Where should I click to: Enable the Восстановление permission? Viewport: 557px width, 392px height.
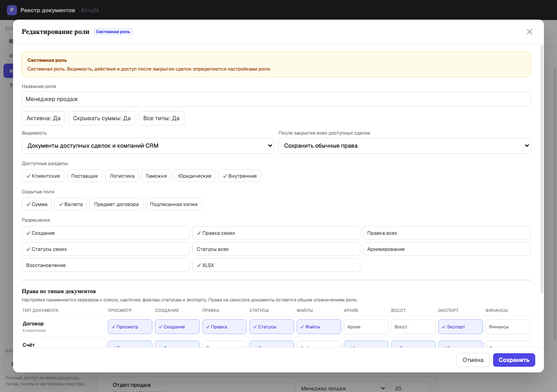(x=106, y=265)
